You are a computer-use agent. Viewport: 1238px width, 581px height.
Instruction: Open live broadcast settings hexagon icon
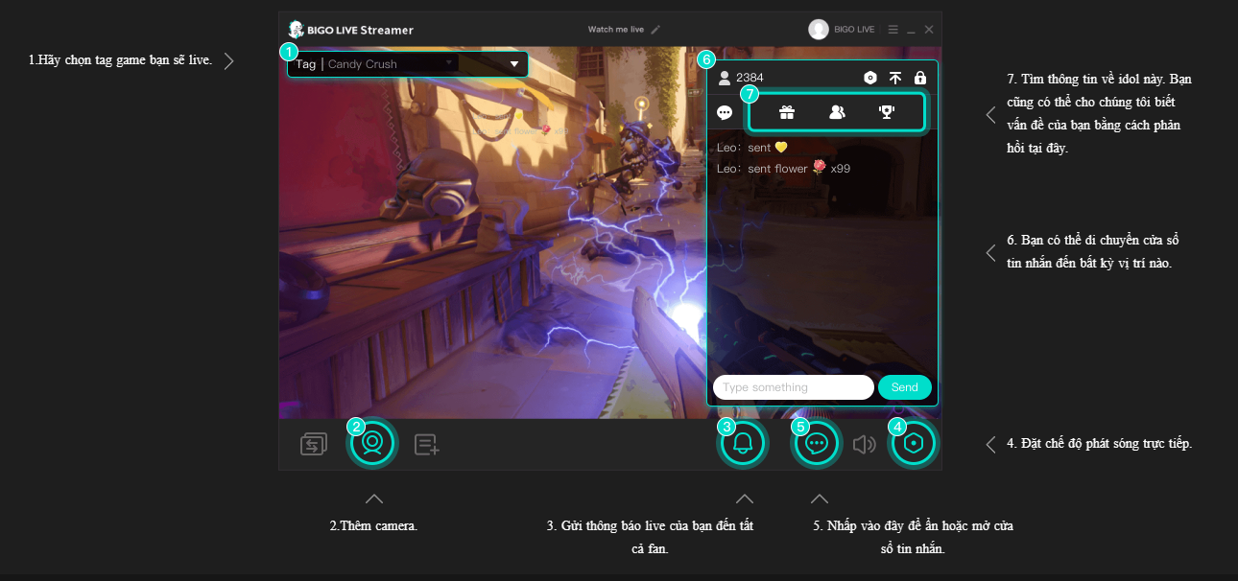pyautogui.click(x=914, y=444)
